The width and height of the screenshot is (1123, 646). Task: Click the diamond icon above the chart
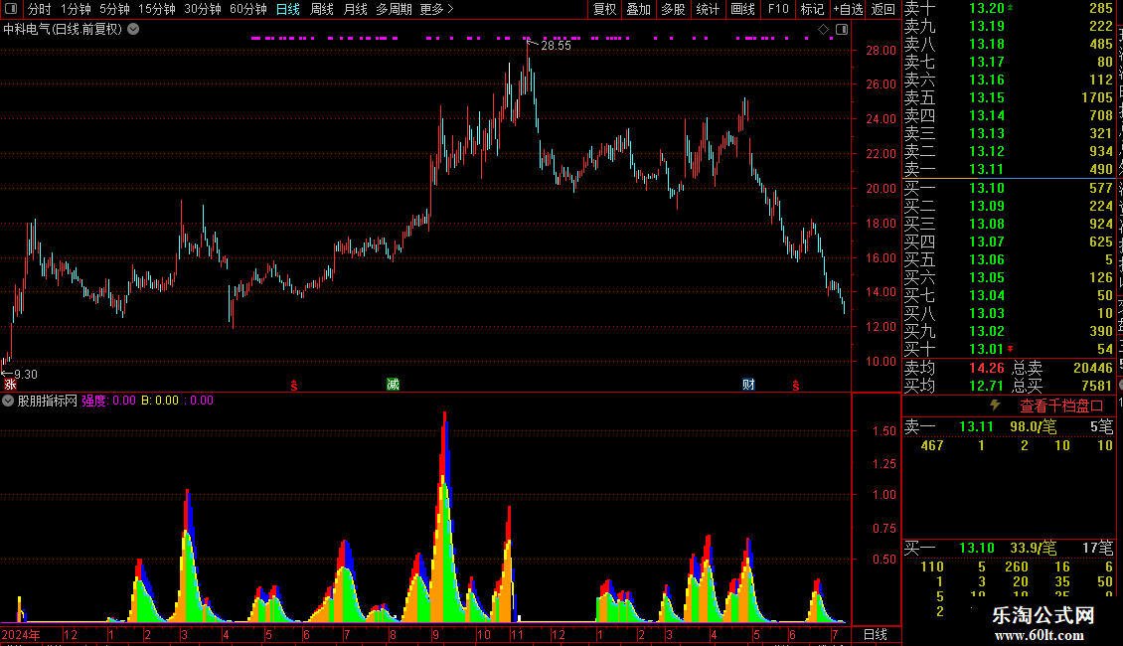[x=824, y=30]
